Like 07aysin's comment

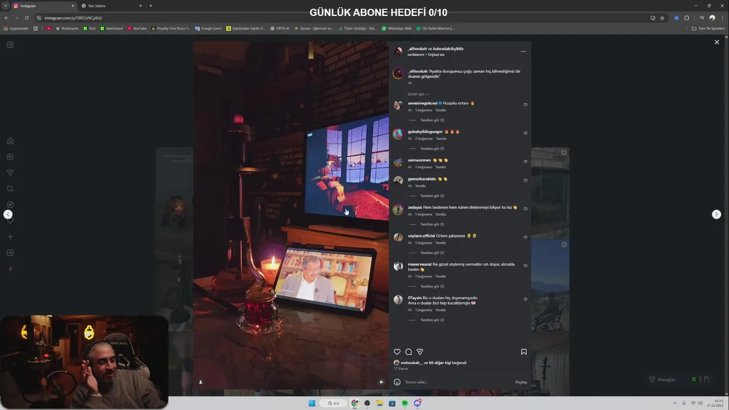coord(525,300)
